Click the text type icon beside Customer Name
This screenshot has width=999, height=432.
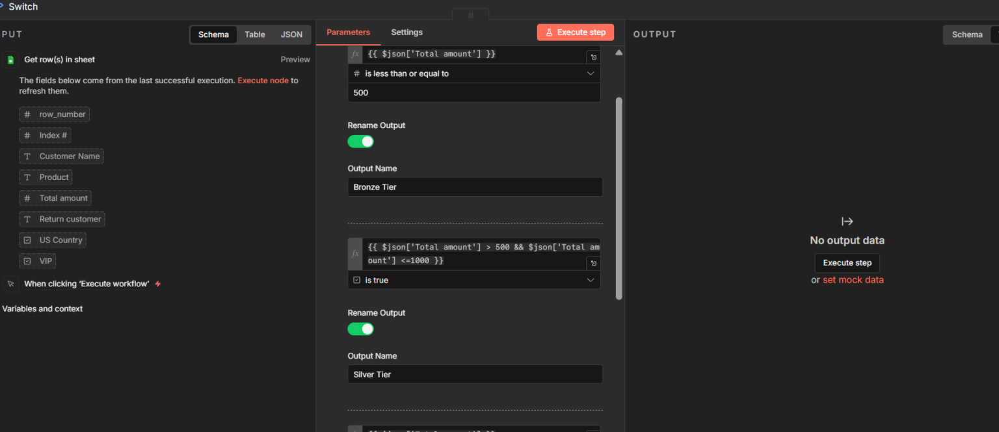click(27, 156)
